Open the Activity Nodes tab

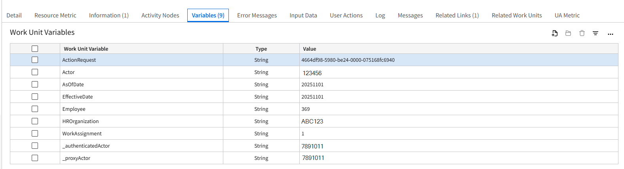(160, 15)
